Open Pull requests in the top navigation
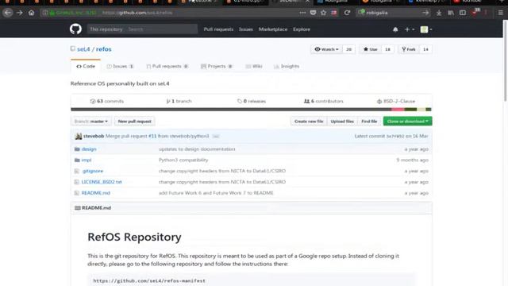The width and height of the screenshot is (508, 286). click(x=218, y=29)
